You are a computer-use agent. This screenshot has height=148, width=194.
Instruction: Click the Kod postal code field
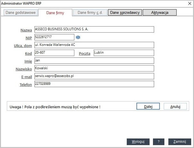pos(54,53)
